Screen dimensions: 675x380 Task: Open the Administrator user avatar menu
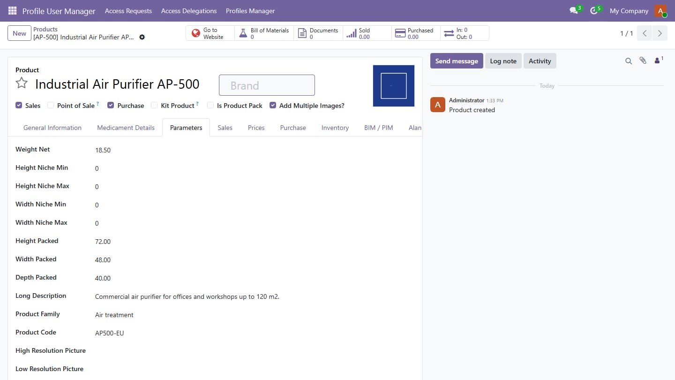[660, 11]
